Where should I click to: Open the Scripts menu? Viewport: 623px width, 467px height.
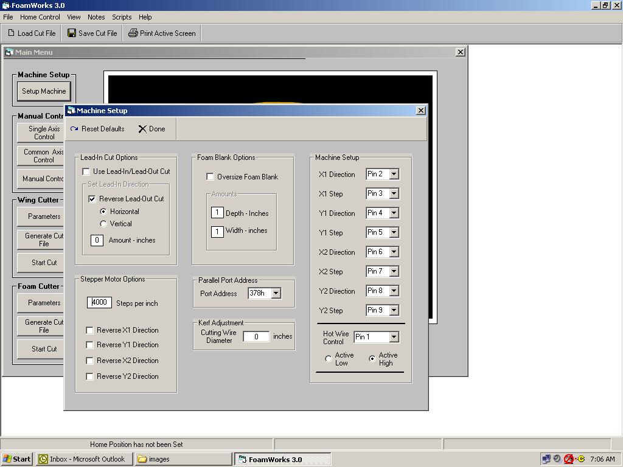click(x=122, y=17)
